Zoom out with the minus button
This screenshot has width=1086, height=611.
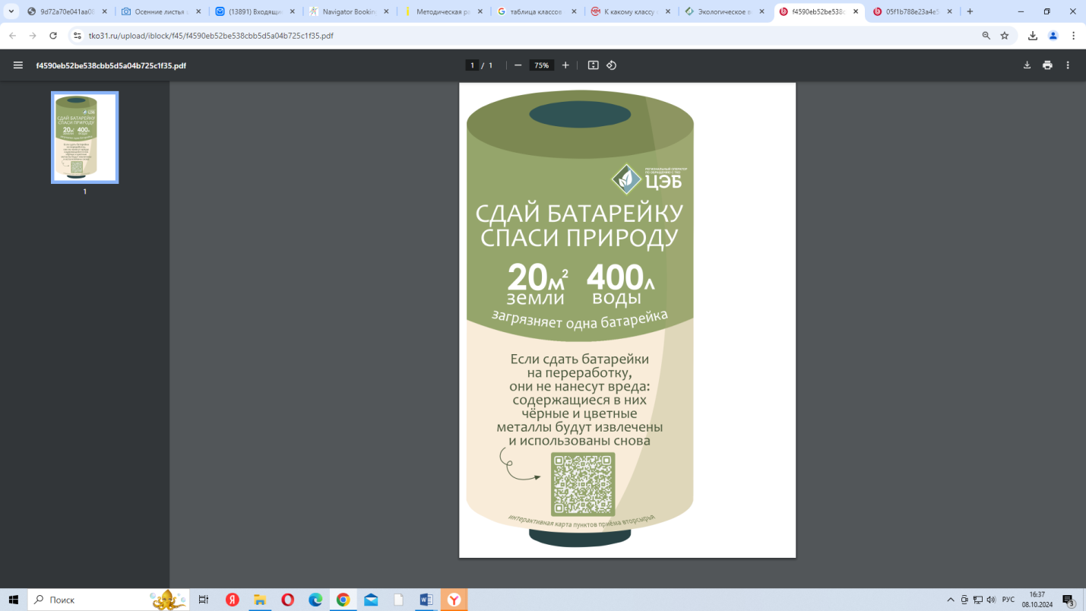(518, 65)
